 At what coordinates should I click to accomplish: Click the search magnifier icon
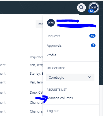pos(81,7)
